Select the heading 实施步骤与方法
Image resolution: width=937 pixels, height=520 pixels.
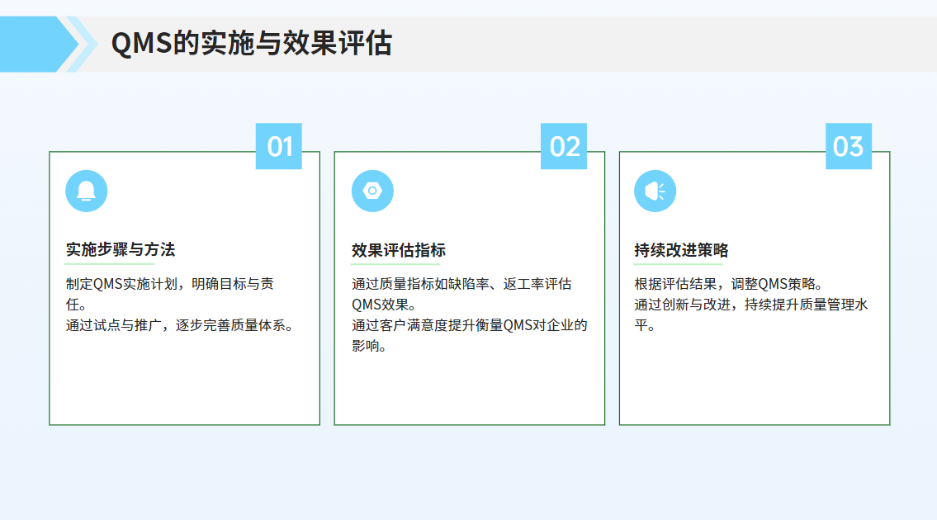120,249
